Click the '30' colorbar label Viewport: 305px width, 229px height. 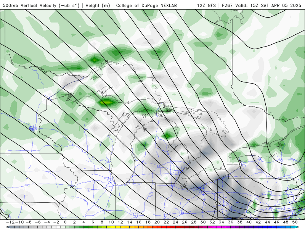(x=203, y=222)
